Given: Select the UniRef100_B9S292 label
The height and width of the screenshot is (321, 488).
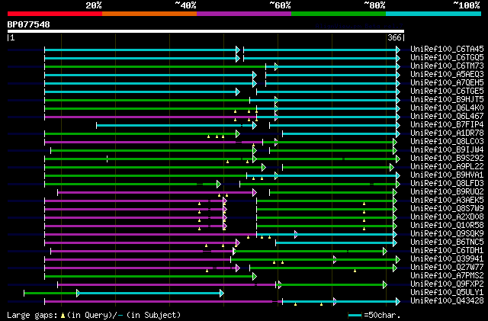Looking at the screenshot, I should (447, 159).
